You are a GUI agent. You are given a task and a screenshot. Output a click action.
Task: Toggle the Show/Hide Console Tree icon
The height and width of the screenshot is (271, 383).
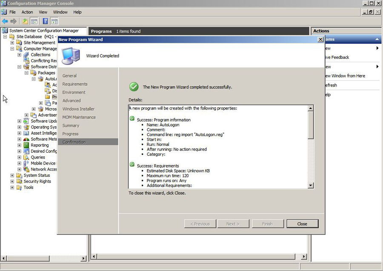point(34,21)
